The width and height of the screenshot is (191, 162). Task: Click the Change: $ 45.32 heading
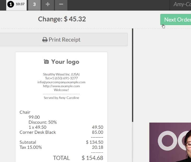pyautogui.click(x=62, y=19)
